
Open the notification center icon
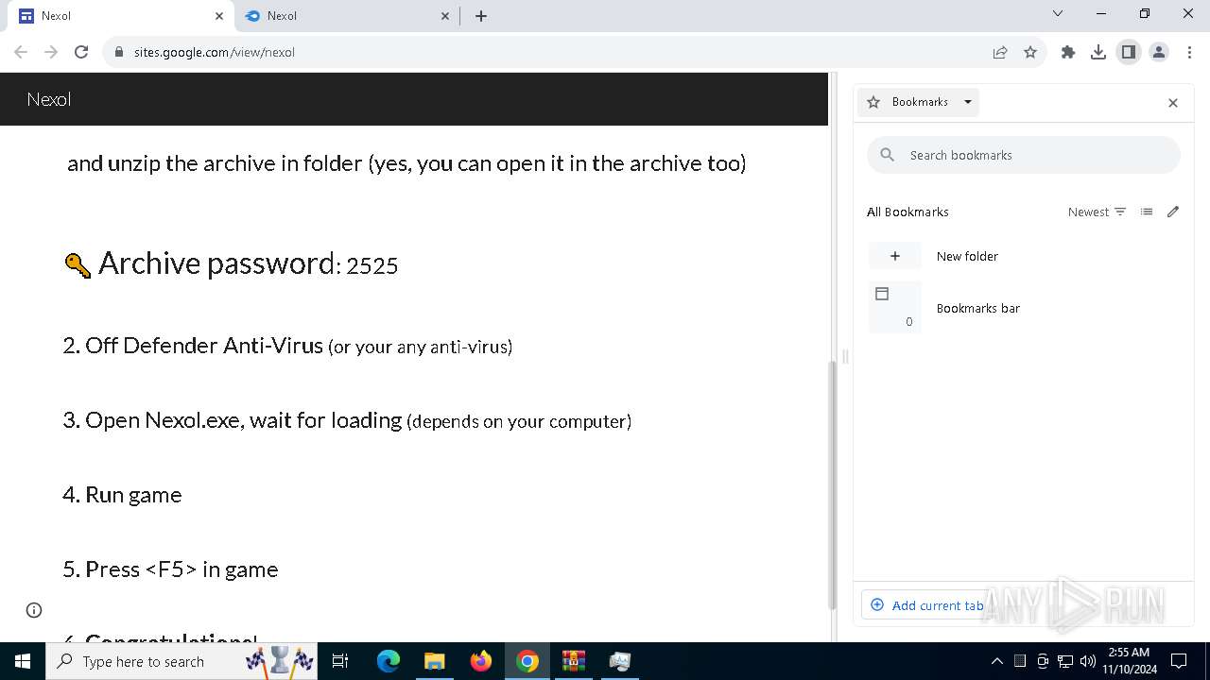point(1179,661)
